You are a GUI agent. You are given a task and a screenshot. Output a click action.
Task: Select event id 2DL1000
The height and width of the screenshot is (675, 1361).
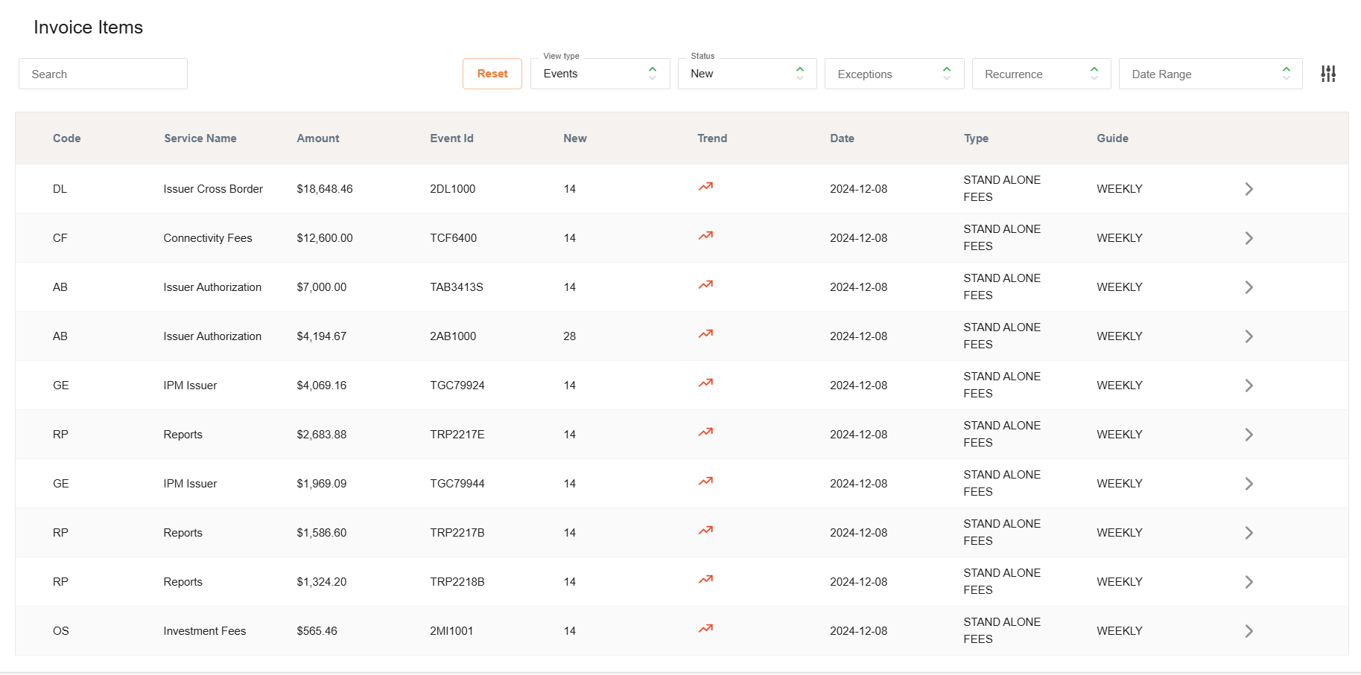(453, 189)
